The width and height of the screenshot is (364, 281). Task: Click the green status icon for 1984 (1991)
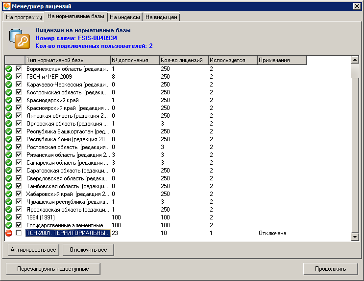tap(9, 217)
